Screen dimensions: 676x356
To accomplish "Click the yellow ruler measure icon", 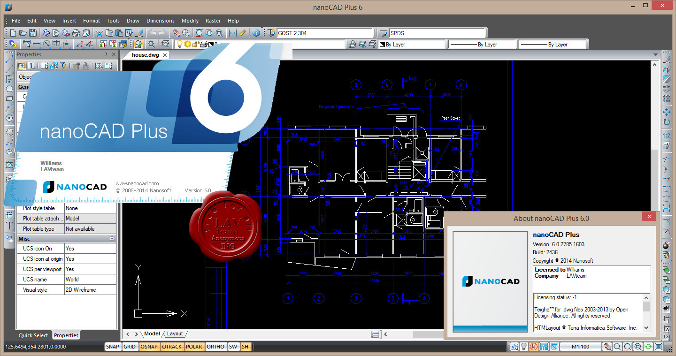I will [243, 33].
